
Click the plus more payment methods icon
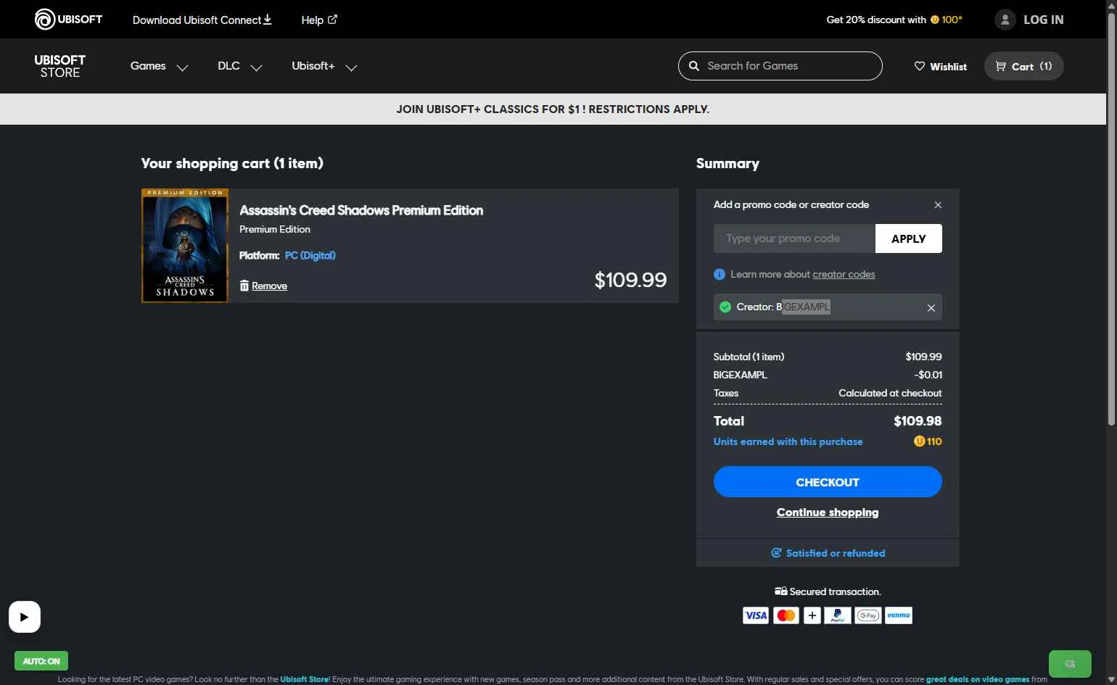pos(812,615)
